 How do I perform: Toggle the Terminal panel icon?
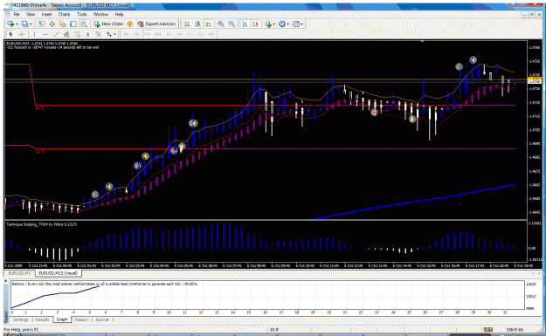click(x=73, y=24)
